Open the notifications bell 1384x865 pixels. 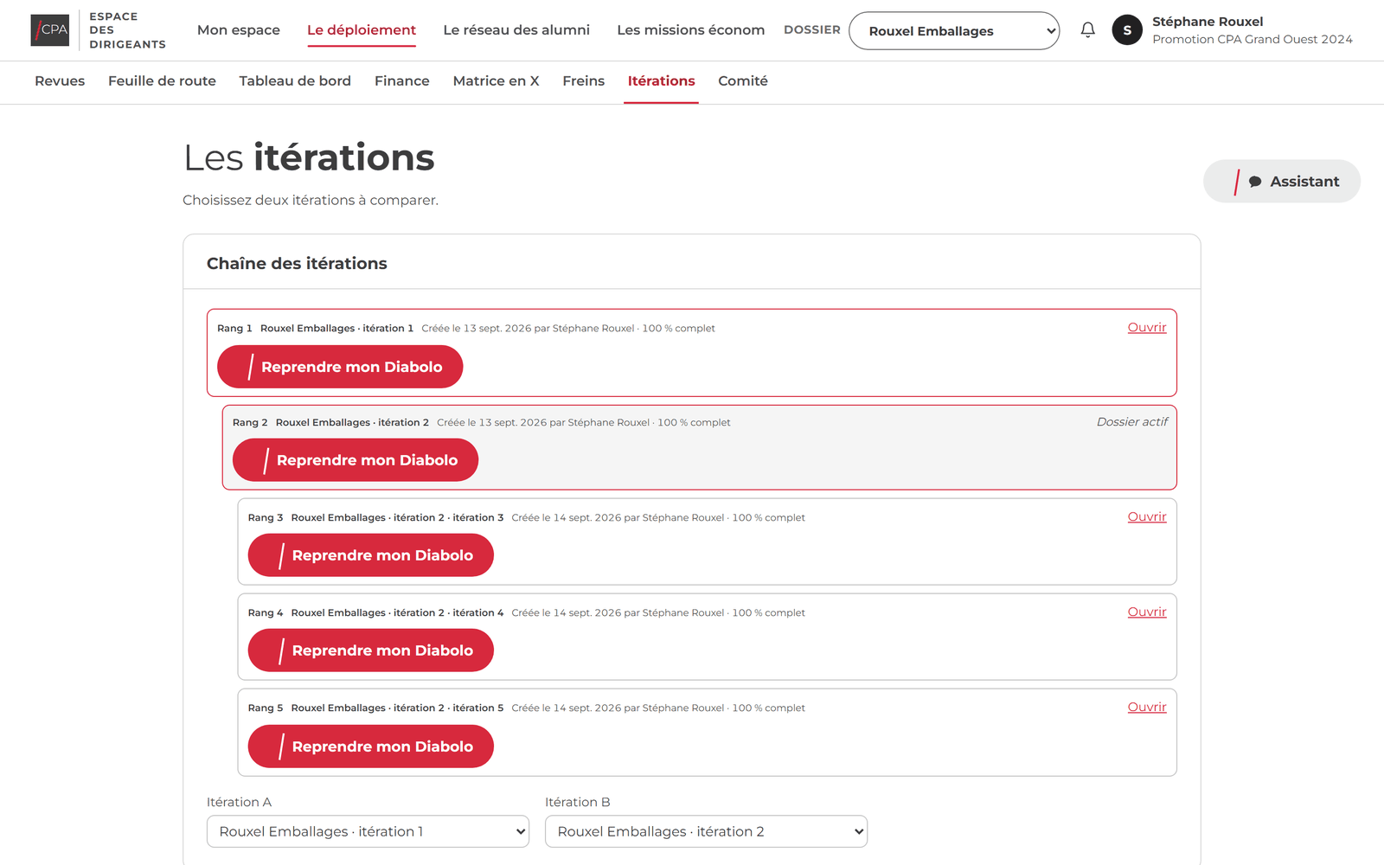coord(1087,30)
